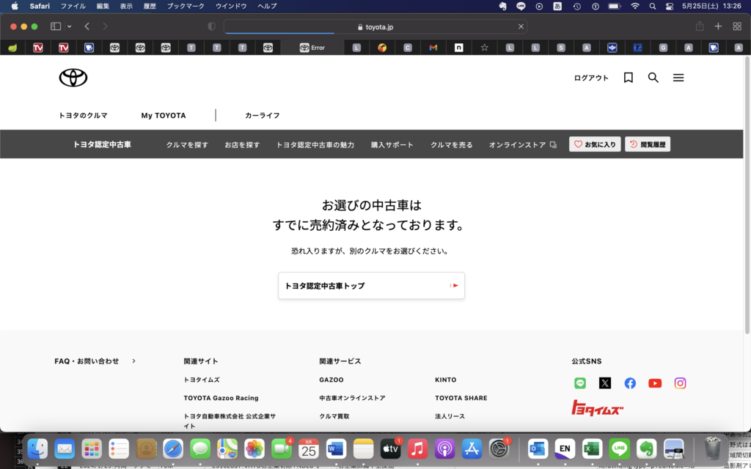Click the Toyota logo in header
Image resolution: width=751 pixels, height=469 pixels.
(73, 78)
